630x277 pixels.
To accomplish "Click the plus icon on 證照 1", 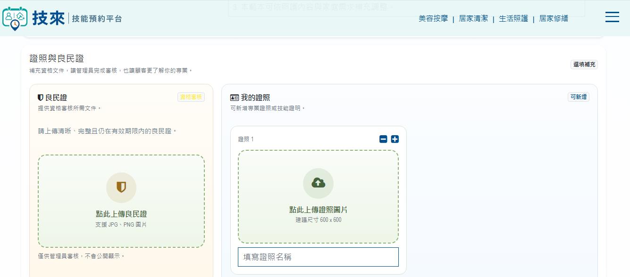I will tap(395, 139).
